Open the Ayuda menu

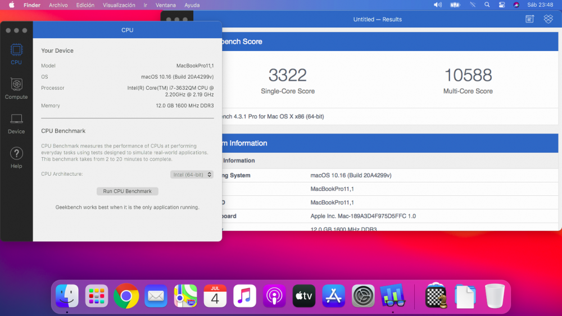click(x=192, y=5)
